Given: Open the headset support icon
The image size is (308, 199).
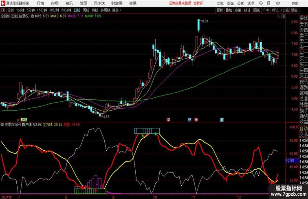Looking at the screenshot, I should 261,3.
